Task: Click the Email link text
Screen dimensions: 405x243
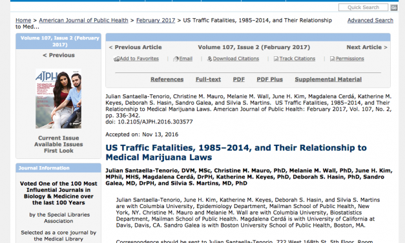Action: coord(186,59)
